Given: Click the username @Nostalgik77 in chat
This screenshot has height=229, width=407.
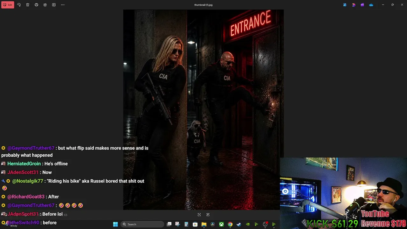Looking at the screenshot, I should pos(28,181).
